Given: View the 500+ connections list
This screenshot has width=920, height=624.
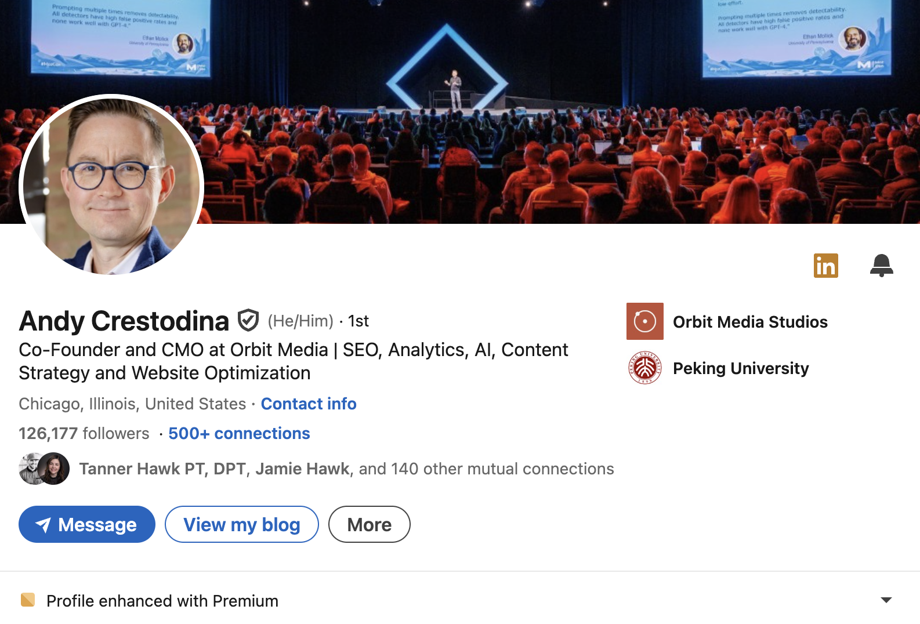Looking at the screenshot, I should click(x=239, y=433).
